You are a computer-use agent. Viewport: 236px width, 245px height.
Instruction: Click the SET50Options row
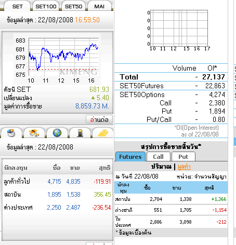[x=171, y=94]
